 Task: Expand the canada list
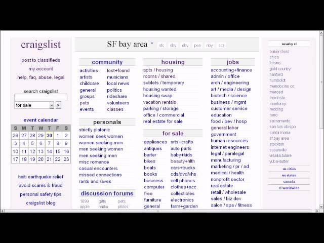tap(289, 182)
